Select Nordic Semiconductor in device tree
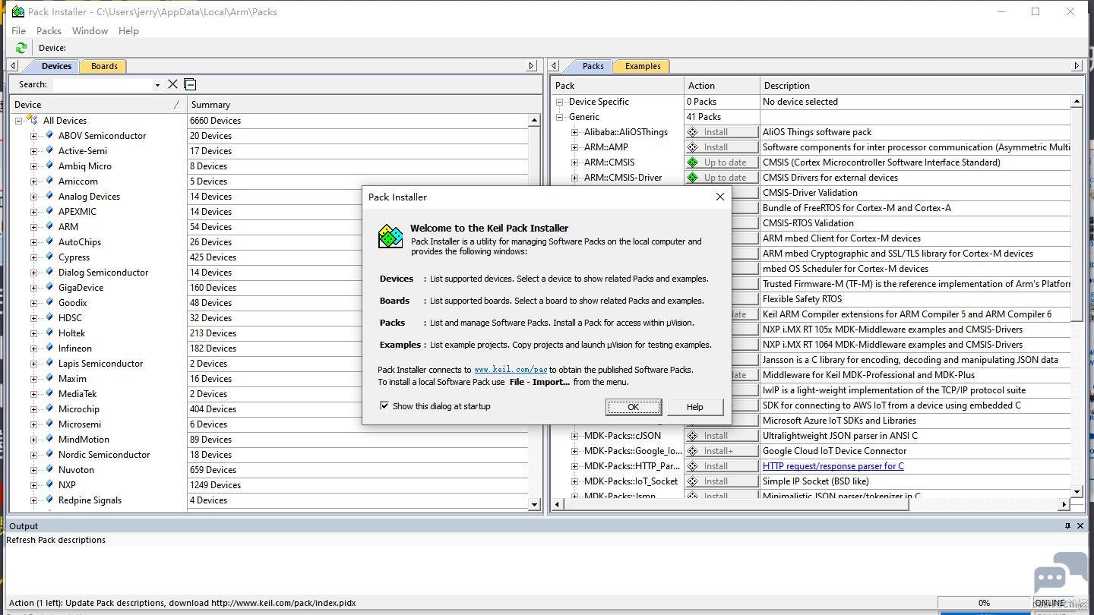 pos(104,455)
